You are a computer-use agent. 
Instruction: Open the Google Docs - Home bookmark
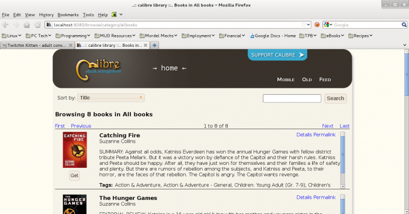(x=272, y=36)
